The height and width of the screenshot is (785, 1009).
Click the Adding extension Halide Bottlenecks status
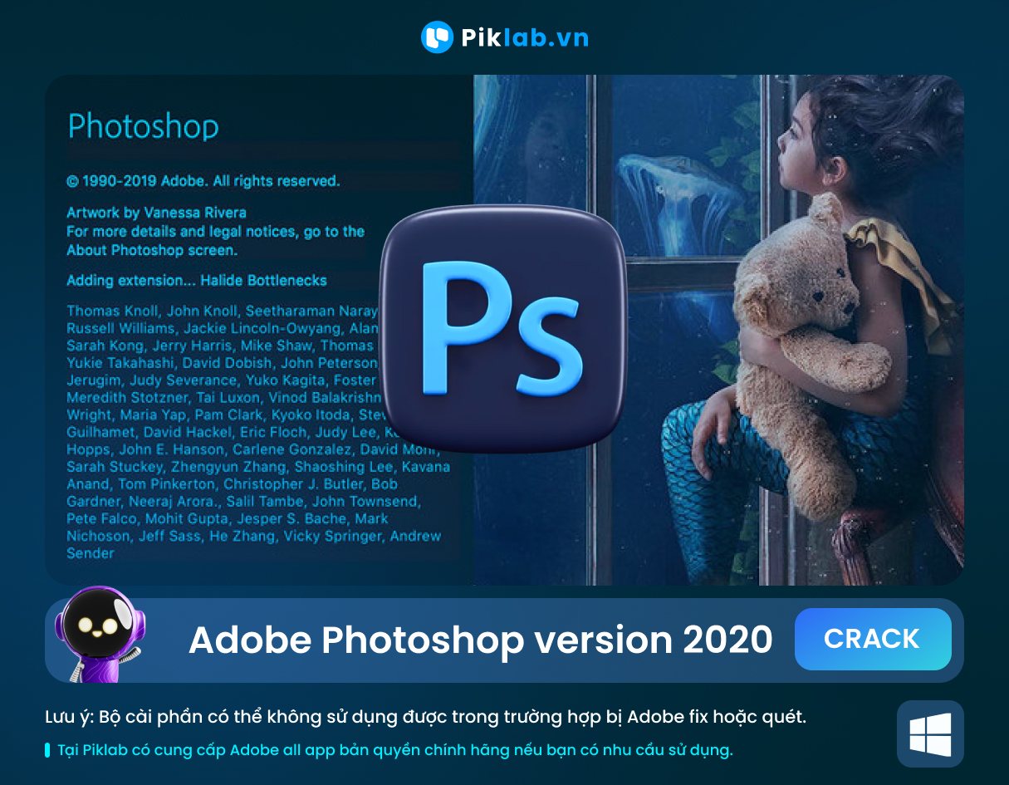click(x=197, y=280)
